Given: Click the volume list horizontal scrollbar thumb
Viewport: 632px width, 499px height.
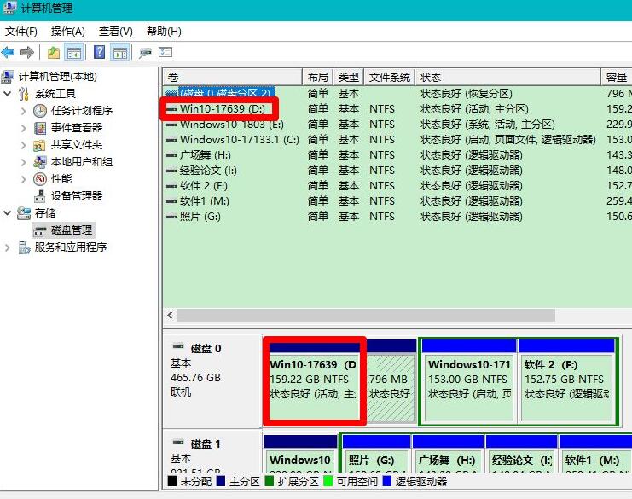Looking at the screenshot, I should click(366, 316).
